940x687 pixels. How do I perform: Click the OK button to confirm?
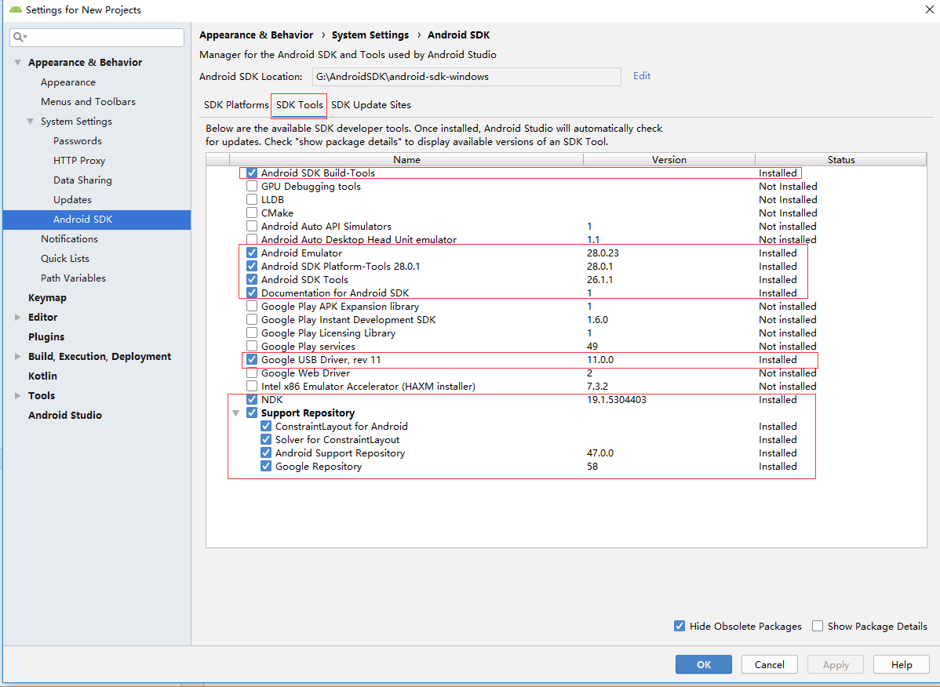(x=703, y=664)
